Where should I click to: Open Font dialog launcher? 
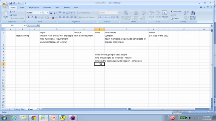(56, 22)
